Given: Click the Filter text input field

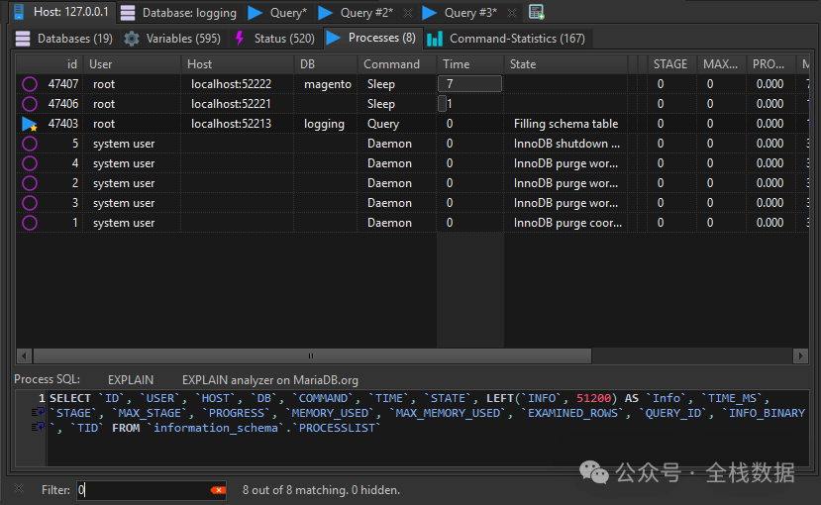Looking at the screenshot, I should coord(144,490).
